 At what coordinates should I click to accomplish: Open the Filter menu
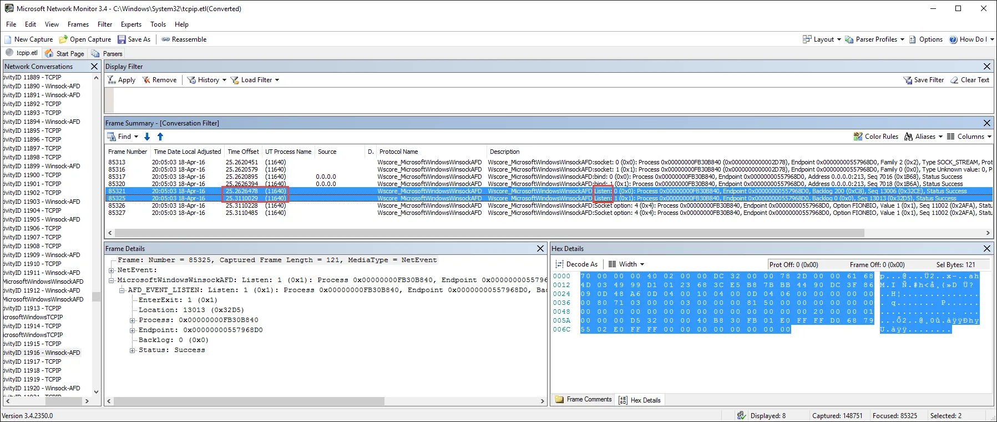(105, 24)
